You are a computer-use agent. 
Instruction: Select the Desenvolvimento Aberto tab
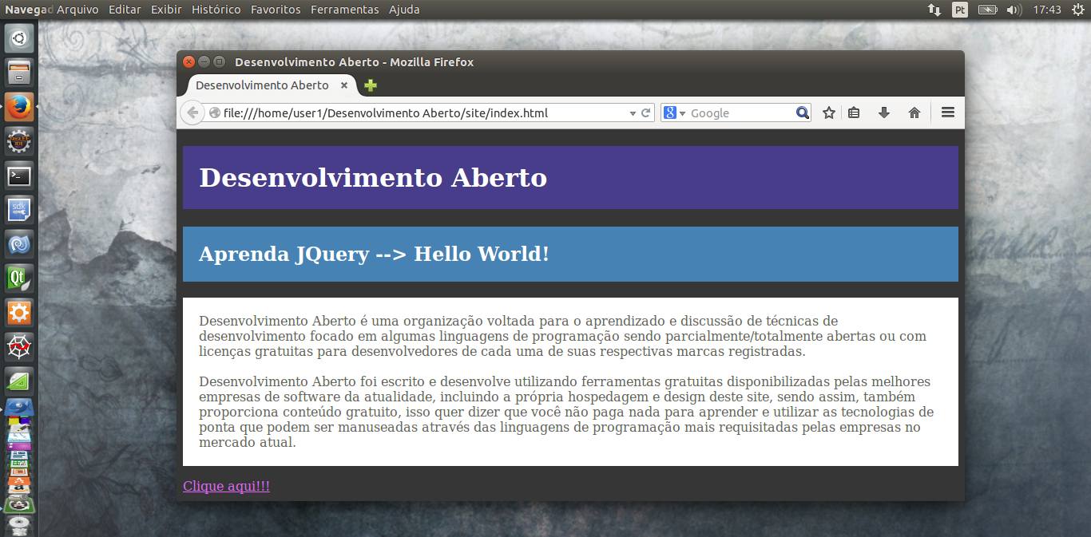point(262,85)
